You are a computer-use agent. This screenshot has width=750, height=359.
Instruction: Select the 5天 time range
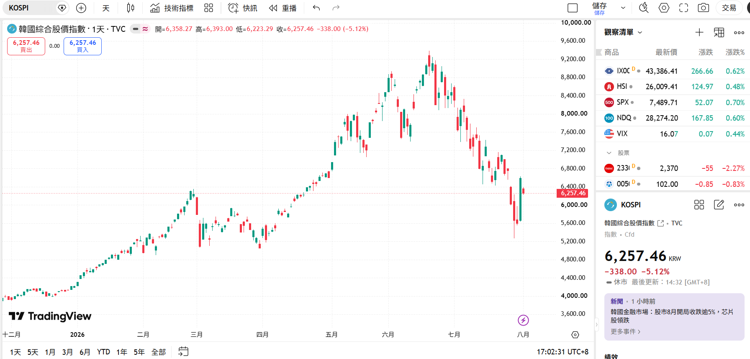[x=33, y=352]
